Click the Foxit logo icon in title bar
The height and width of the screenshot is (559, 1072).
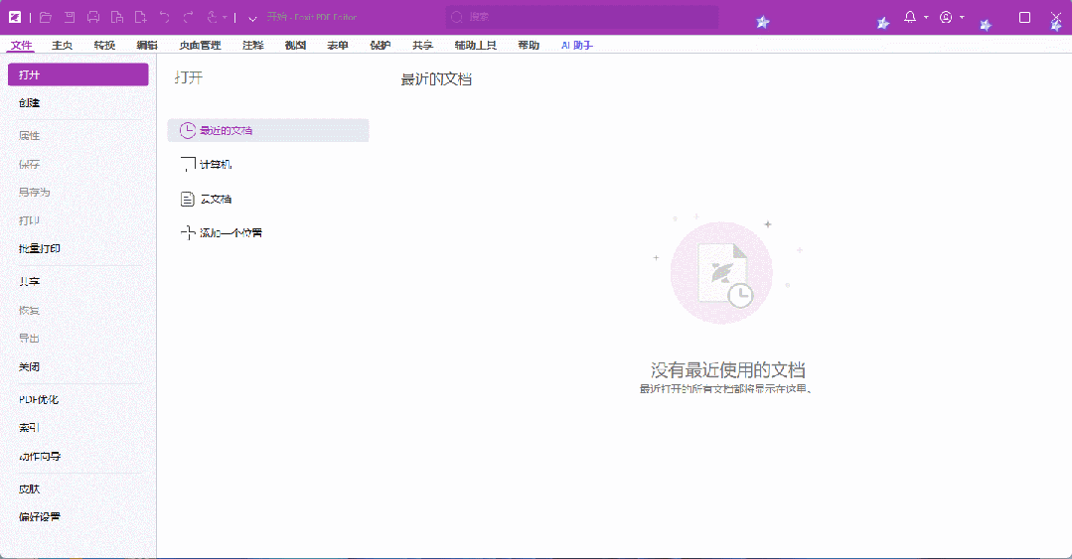14,17
